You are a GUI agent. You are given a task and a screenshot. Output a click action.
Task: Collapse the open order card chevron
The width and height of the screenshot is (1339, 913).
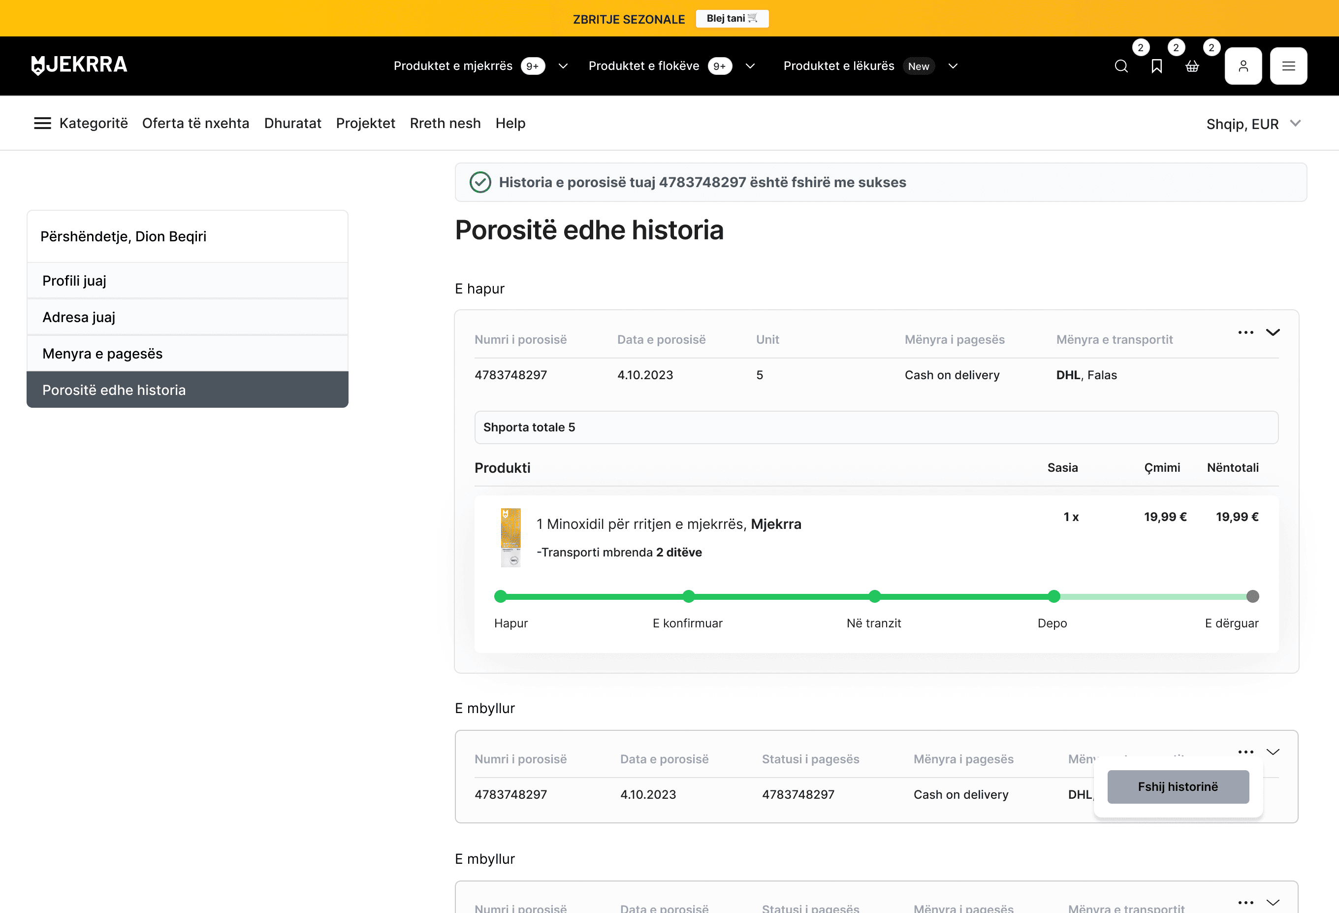[x=1273, y=332]
